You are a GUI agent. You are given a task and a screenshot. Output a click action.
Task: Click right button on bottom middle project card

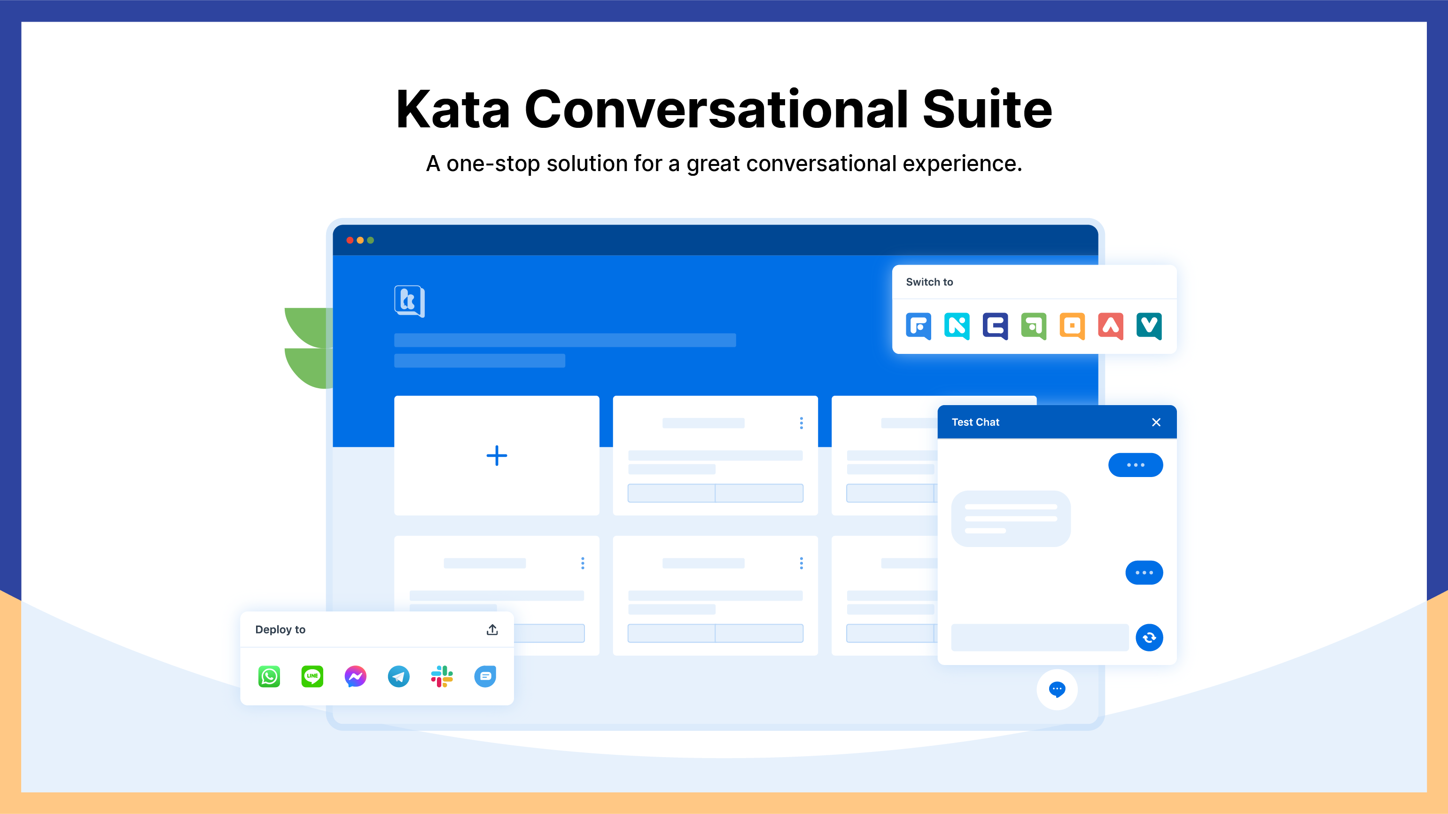[759, 633]
